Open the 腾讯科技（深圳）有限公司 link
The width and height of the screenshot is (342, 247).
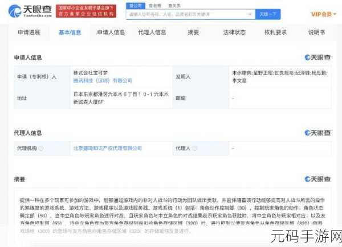103,81
